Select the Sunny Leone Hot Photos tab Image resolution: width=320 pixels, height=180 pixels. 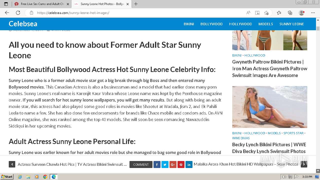click(x=101, y=4)
